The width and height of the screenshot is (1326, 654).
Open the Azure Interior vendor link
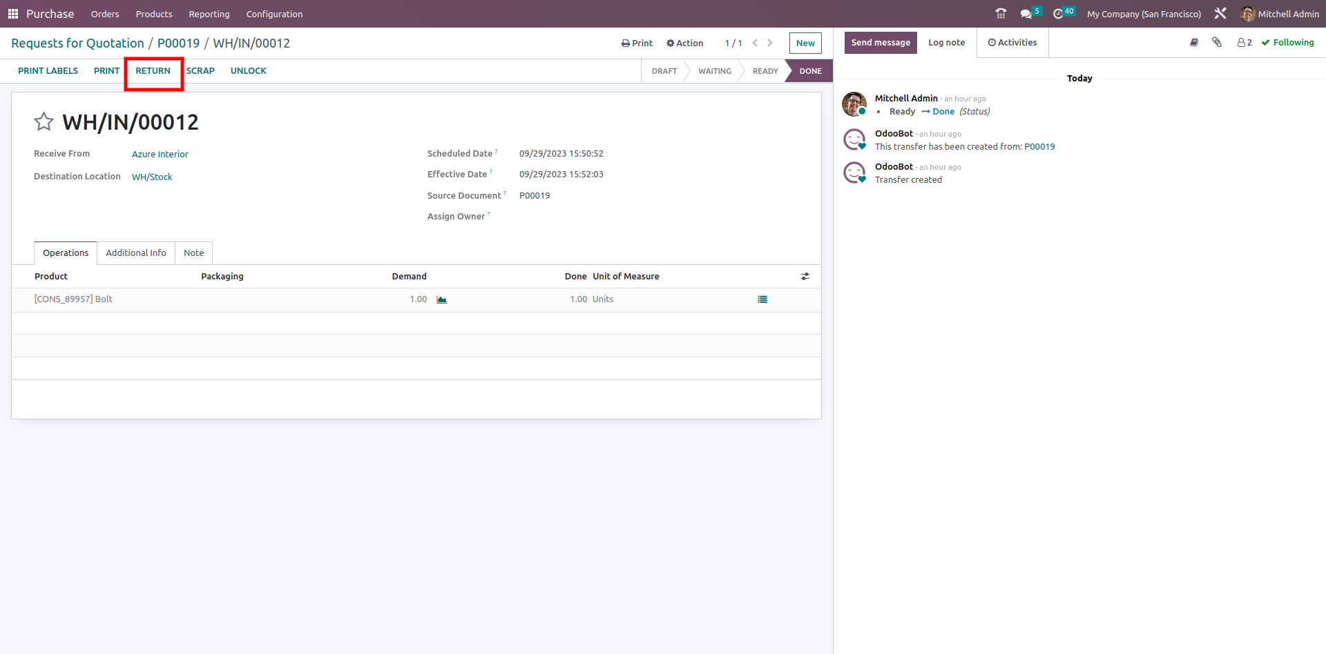tap(160, 155)
